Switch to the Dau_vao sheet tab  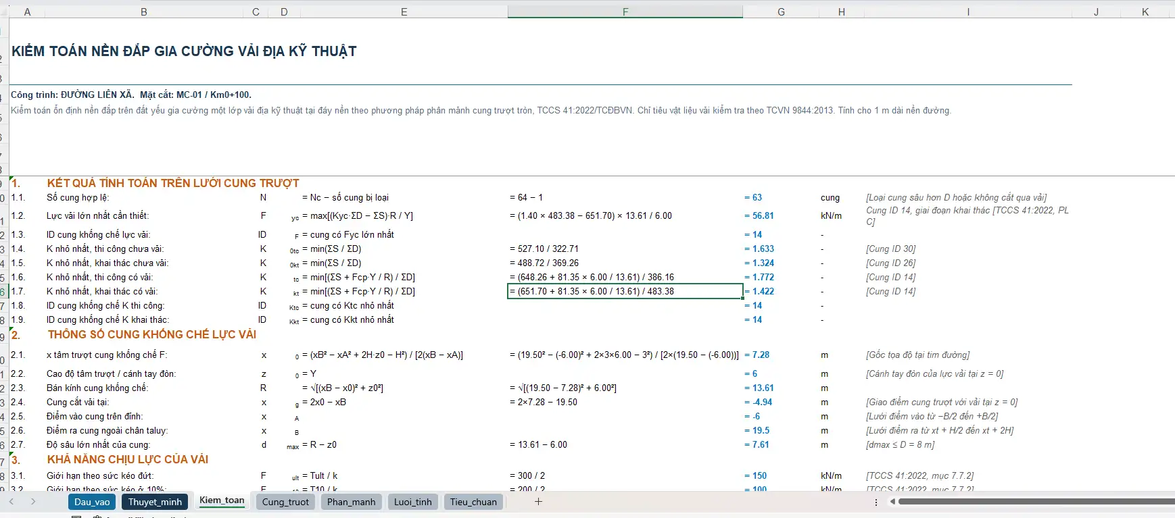point(92,502)
